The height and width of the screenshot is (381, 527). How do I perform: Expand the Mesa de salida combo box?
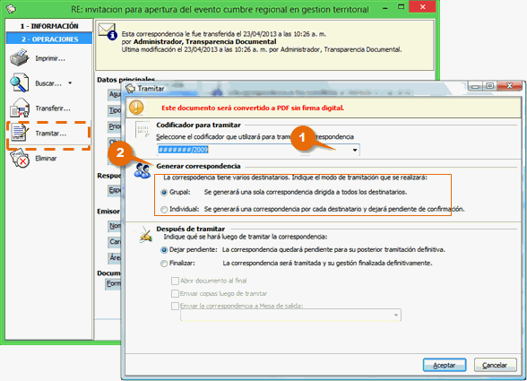tap(290, 315)
